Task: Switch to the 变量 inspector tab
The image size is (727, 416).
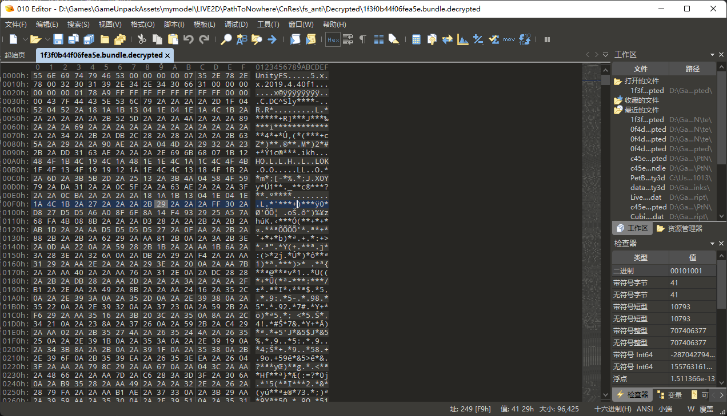Action: pyautogui.click(x=669, y=395)
